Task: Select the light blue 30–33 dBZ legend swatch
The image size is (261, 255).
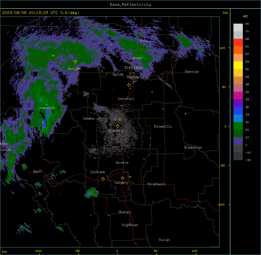Action: (238, 118)
